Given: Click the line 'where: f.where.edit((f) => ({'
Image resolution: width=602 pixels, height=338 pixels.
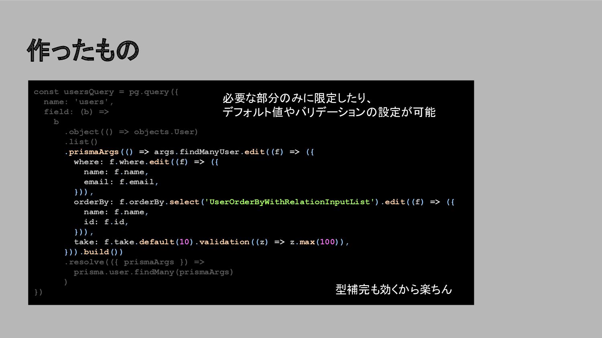Looking at the screenshot, I should coord(146,162).
